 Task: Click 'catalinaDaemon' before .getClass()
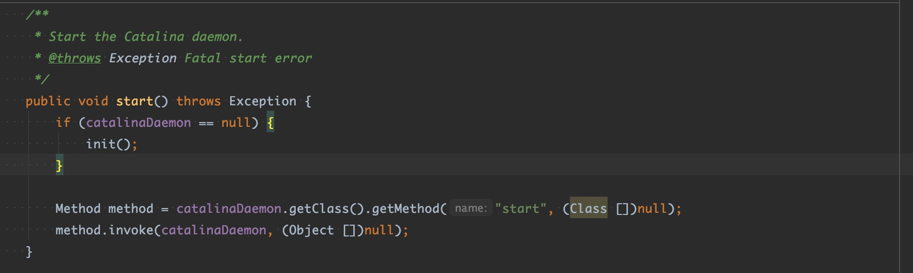pos(229,209)
